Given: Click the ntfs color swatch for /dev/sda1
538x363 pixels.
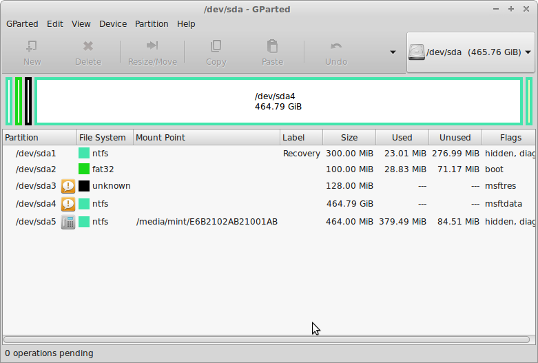Looking at the screenshot, I should point(84,153).
